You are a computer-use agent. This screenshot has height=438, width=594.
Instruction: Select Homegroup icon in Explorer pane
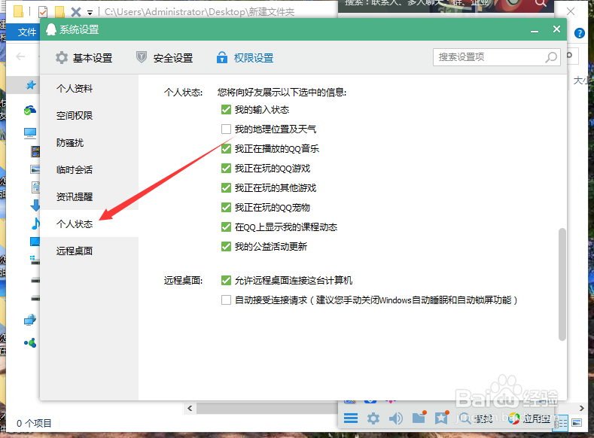tap(30, 343)
